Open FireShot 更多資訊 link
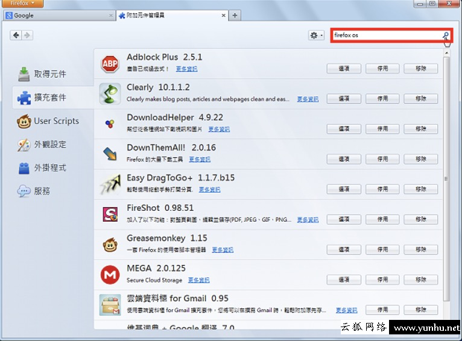462x341 pixels. [308, 220]
